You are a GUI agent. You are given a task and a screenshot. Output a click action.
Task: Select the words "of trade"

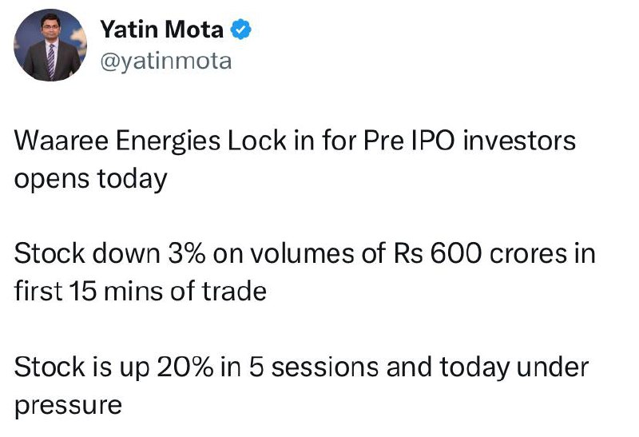point(218,292)
